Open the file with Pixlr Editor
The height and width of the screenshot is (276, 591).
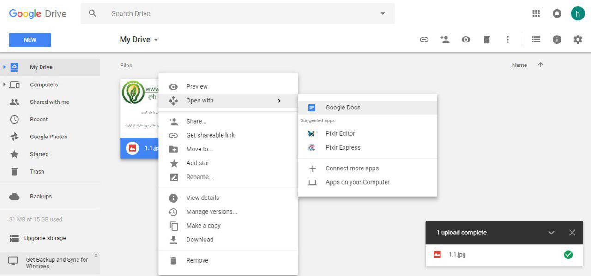point(368,133)
